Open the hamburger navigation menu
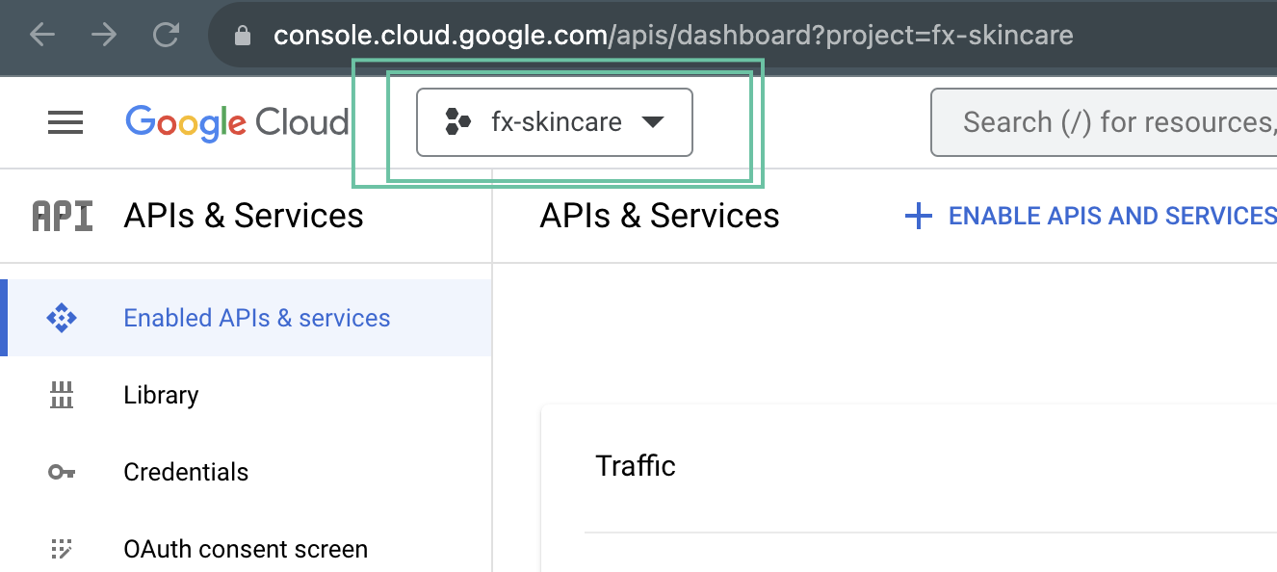The height and width of the screenshot is (572, 1277). pyautogui.click(x=65, y=122)
